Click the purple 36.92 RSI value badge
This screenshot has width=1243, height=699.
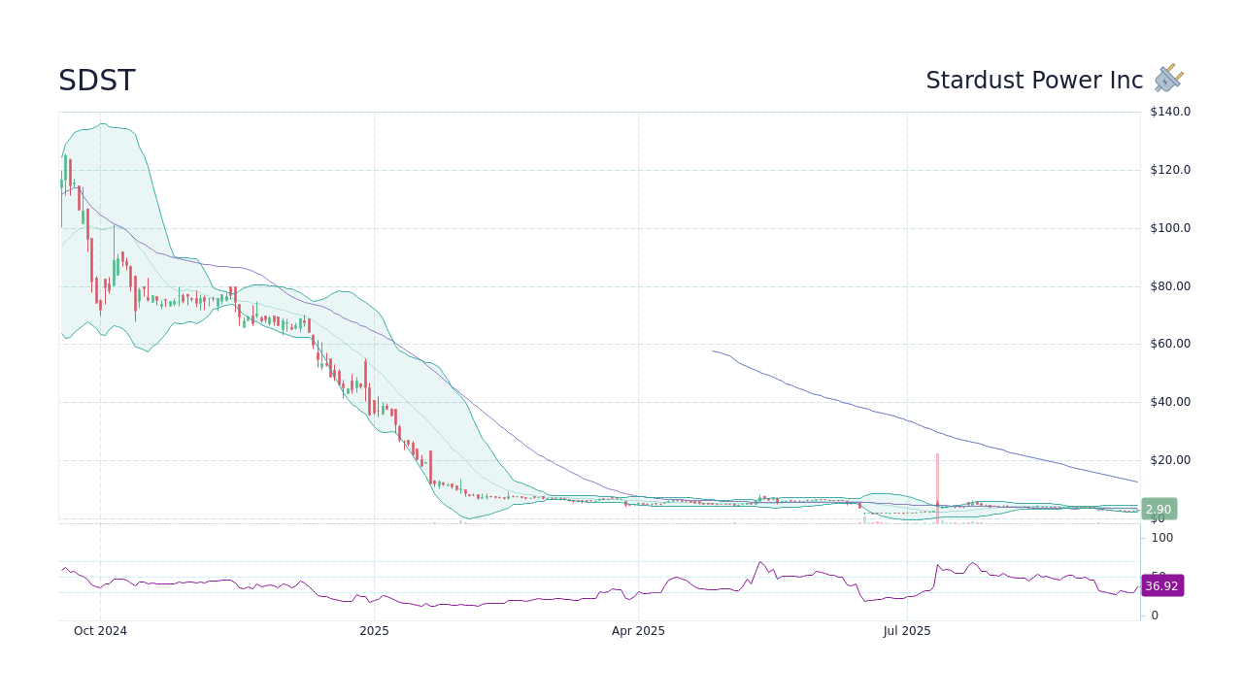(1160, 584)
